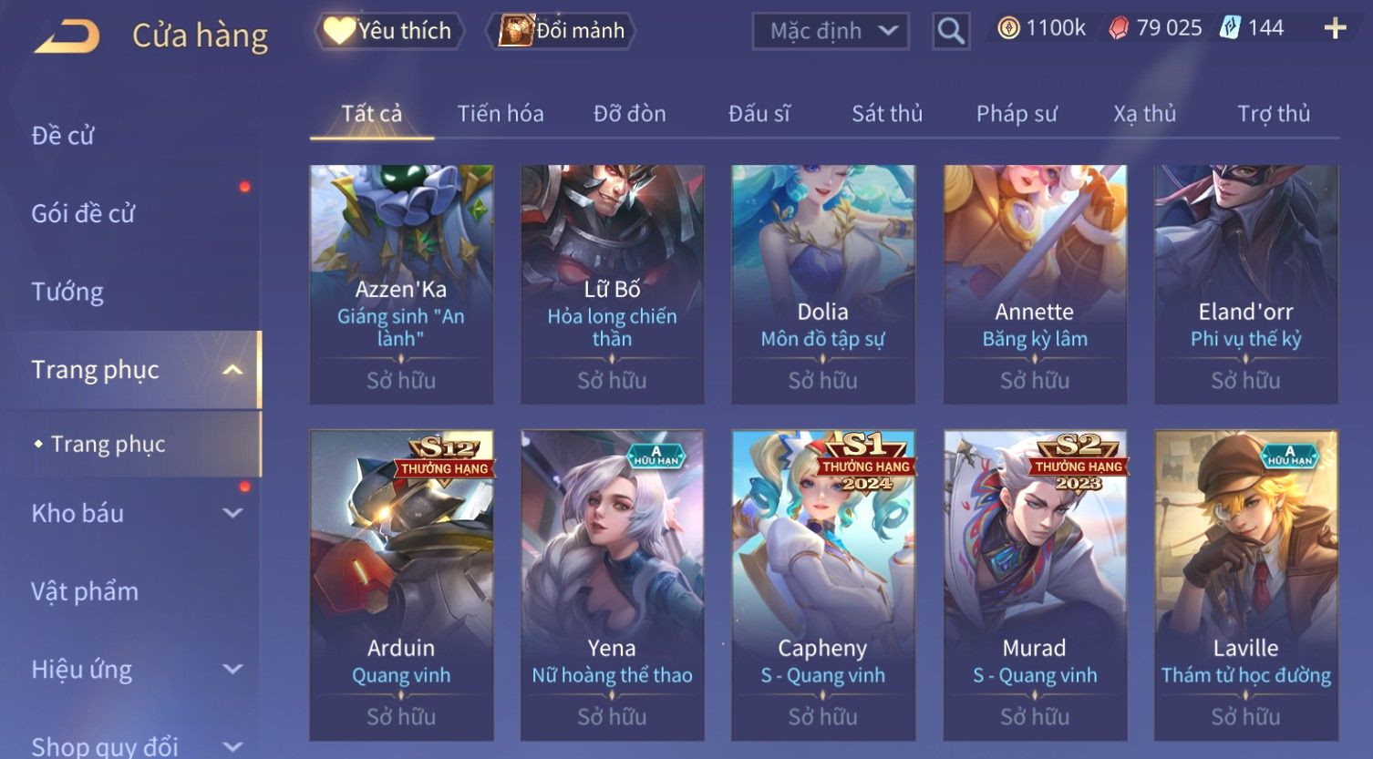Switch to the Sát thủ tab
Image resolution: width=1373 pixels, height=759 pixels.
[887, 114]
